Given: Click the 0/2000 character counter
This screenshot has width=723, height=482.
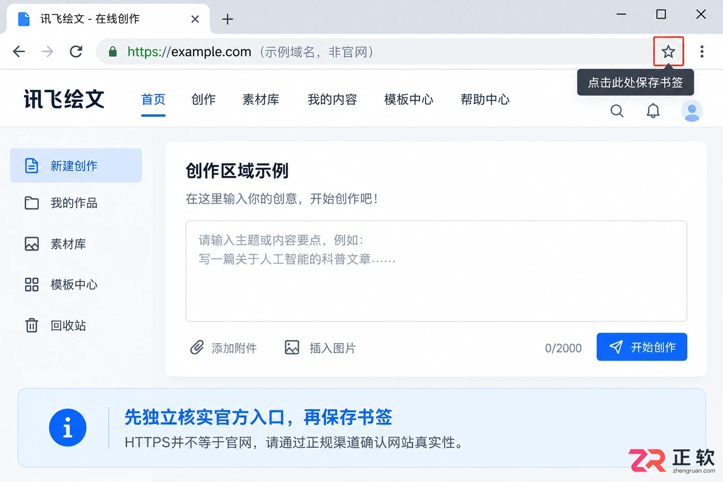Looking at the screenshot, I should coord(563,348).
